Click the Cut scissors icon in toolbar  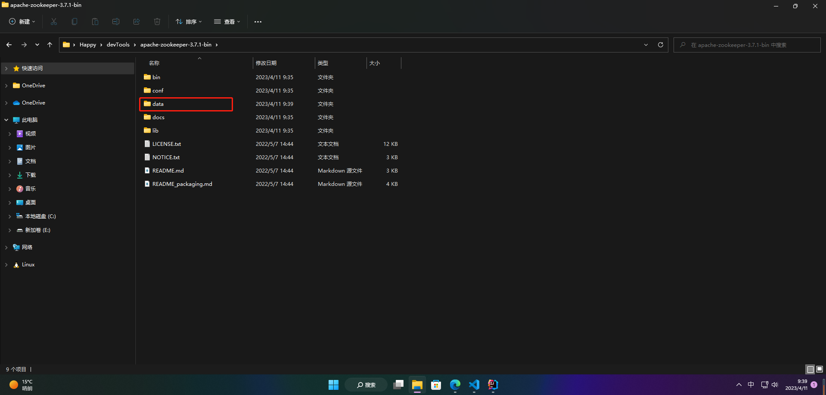tap(54, 22)
